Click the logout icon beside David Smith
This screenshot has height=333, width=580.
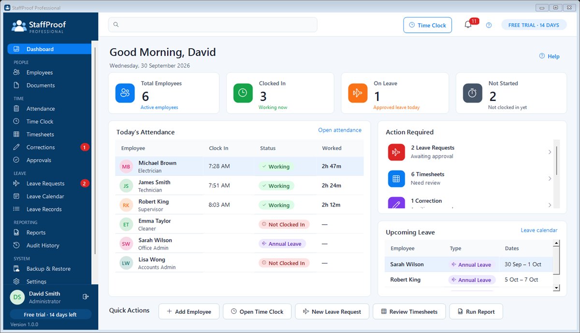[86, 297]
